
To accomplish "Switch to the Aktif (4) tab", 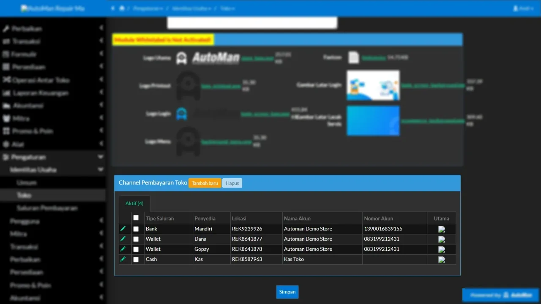I will (x=134, y=204).
